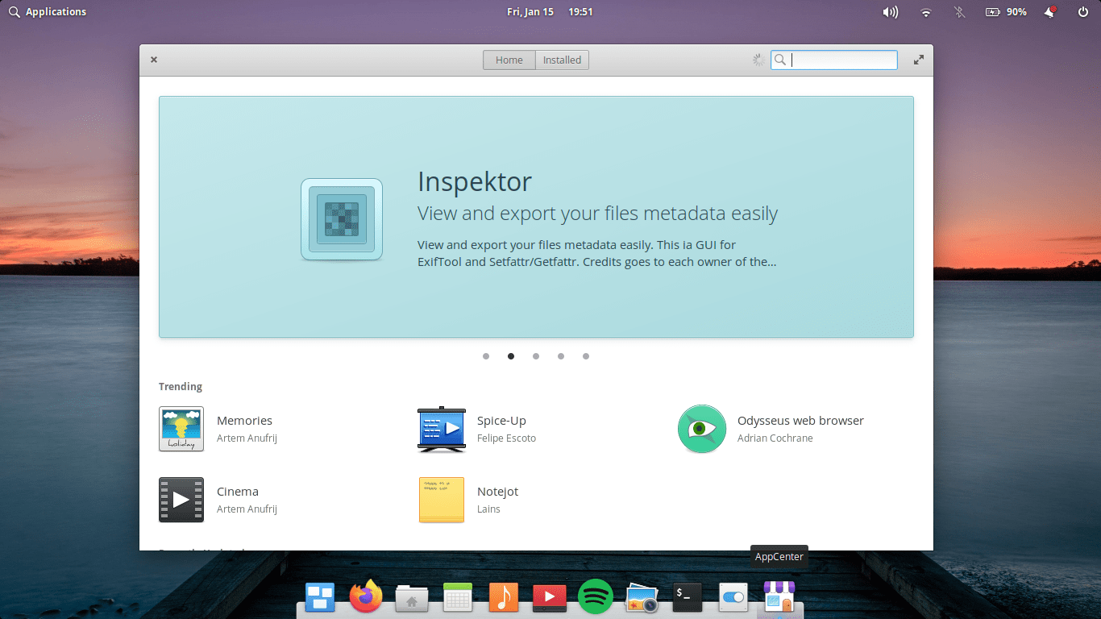Open the battery 90% indicator
This screenshot has height=619, width=1101.
click(x=1006, y=12)
